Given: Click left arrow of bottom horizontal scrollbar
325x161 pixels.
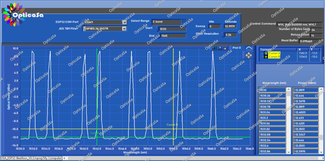Looking at the screenshot, I should pos(64,158).
